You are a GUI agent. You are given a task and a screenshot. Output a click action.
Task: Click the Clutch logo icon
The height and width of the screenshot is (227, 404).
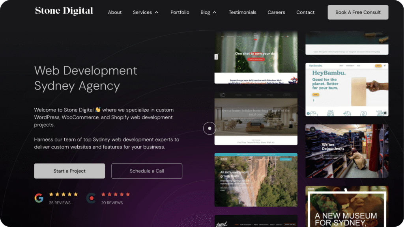(91, 198)
